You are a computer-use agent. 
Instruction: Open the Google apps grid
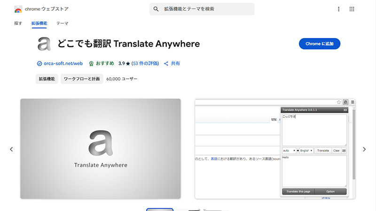352,9
